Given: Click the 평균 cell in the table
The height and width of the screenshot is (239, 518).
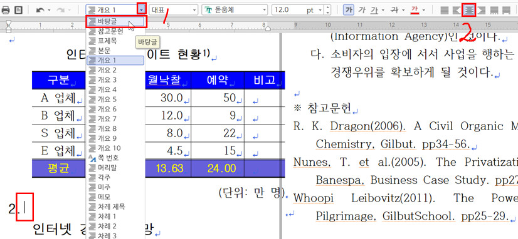Looking at the screenshot, I should 59,168.
